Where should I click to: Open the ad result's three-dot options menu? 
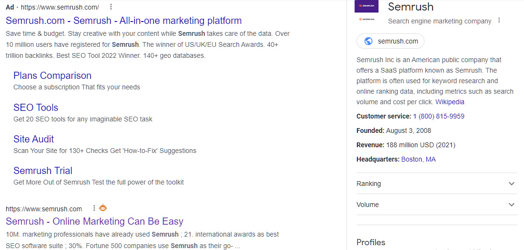(x=111, y=7)
